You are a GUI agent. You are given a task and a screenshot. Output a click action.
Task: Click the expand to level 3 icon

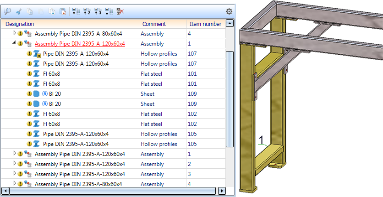click(x=98, y=11)
